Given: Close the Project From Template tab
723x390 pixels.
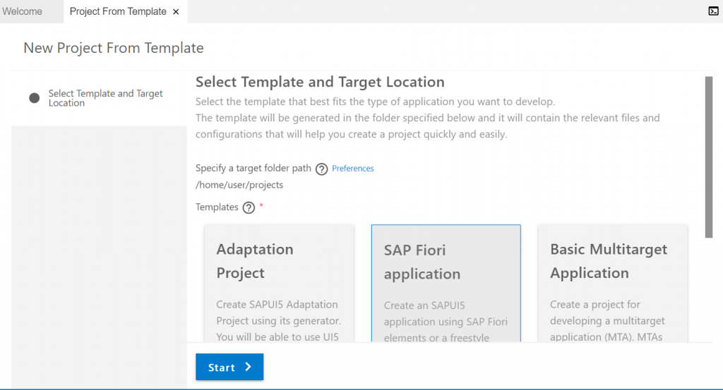Looking at the screenshot, I should click(x=176, y=12).
